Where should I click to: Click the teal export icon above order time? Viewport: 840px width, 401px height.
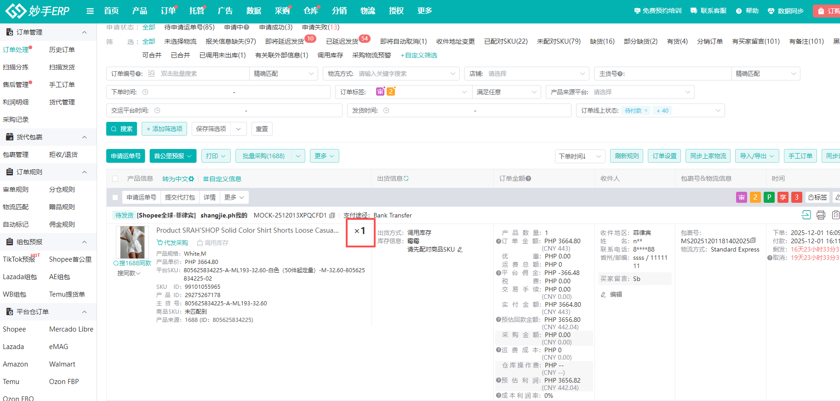pyautogui.click(x=806, y=215)
